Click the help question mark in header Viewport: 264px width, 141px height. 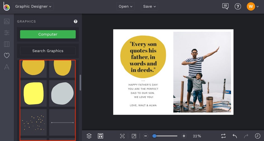pyautogui.click(x=238, y=6)
